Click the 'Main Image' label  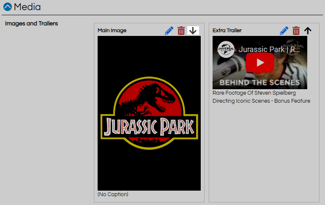tap(112, 30)
